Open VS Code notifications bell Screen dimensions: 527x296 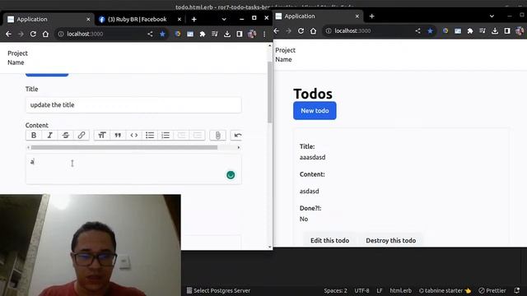pos(517,290)
